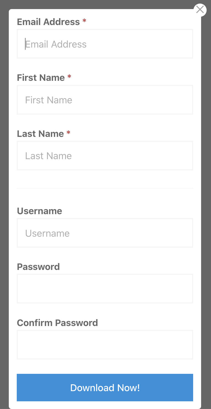
Task: Close the signup popup with X icon
Action: click(200, 10)
